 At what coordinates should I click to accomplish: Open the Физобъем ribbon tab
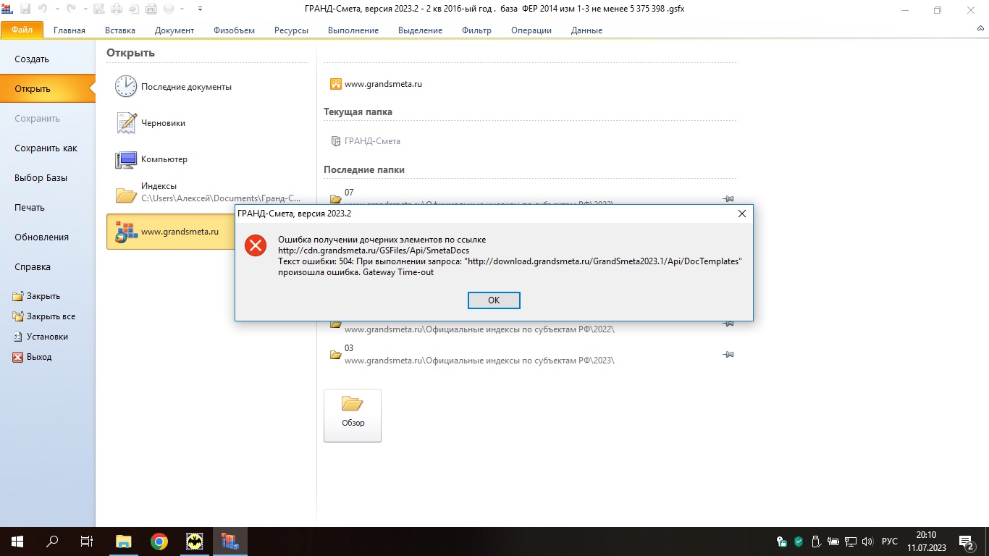pyautogui.click(x=234, y=30)
